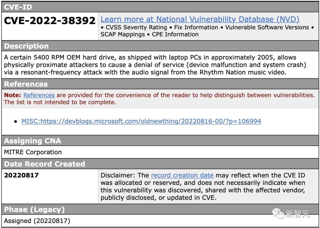The height and width of the screenshot is (228, 320).
Task: Click the bold 20220817 date value
Action: pos(21,175)
